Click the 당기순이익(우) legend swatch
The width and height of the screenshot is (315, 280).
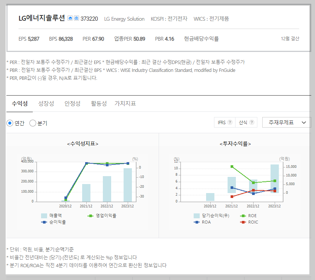196,216
